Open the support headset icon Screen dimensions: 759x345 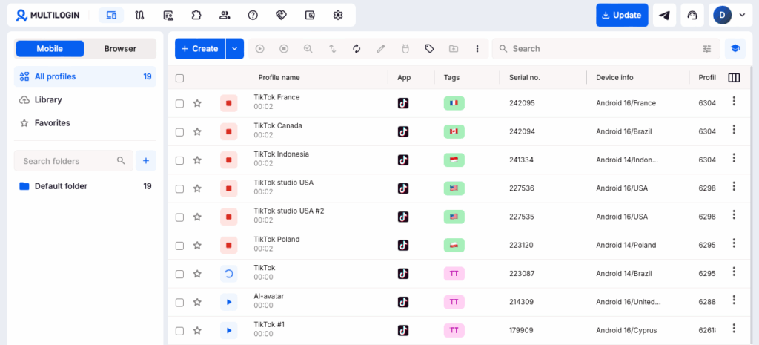[x=693, y=15]
